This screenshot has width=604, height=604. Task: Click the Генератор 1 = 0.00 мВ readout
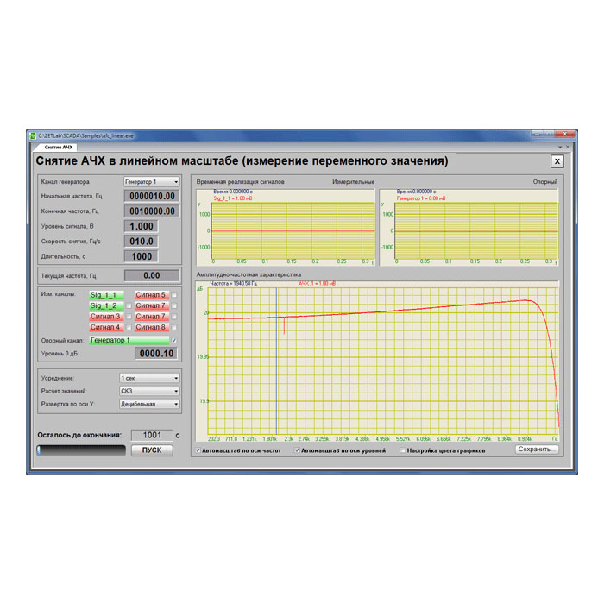tap(421, 198)
